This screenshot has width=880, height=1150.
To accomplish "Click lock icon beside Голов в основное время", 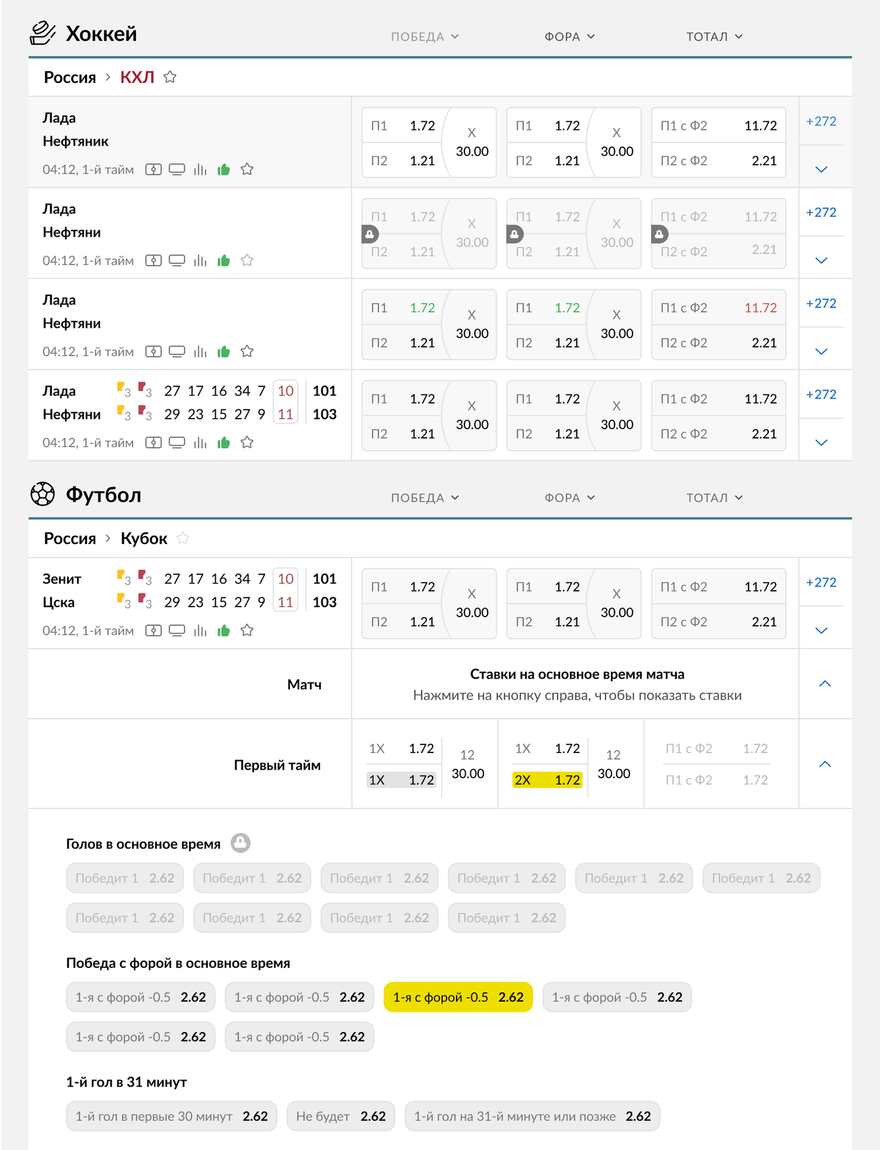I will (241, 843).
